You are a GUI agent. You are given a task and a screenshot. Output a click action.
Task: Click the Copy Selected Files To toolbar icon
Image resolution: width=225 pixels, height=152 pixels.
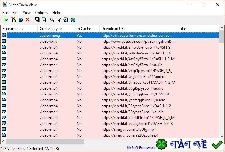pos(13,20)
